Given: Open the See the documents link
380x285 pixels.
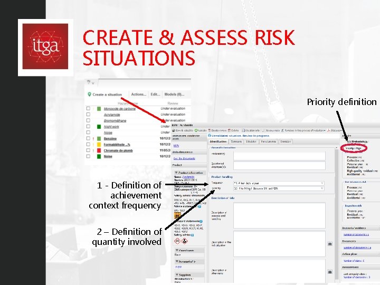Looking at the screenshot, I should click(x=184, y=158).
